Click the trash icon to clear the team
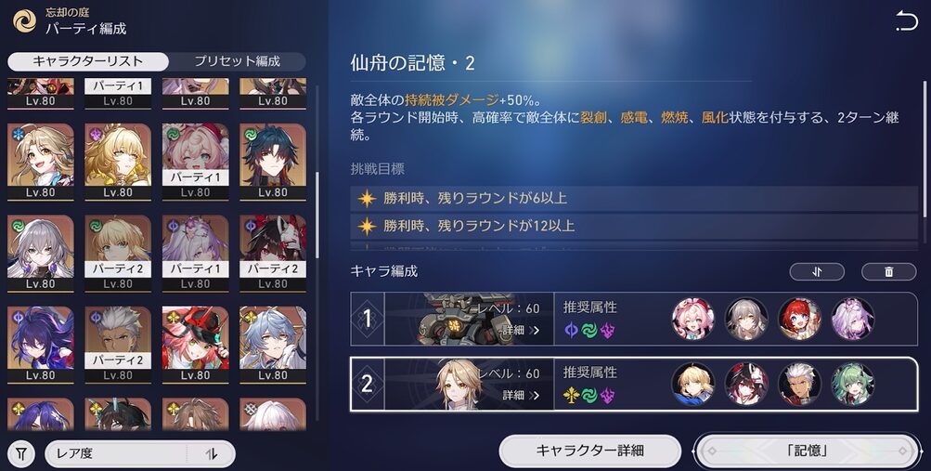The image size is (931, 471). [x=889, y=271]
